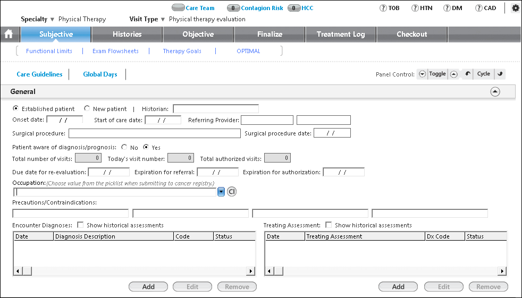Check Show historical assessments for Treating Assessment
The width and height of the screenshot is (522, 298).
point(329,225)
